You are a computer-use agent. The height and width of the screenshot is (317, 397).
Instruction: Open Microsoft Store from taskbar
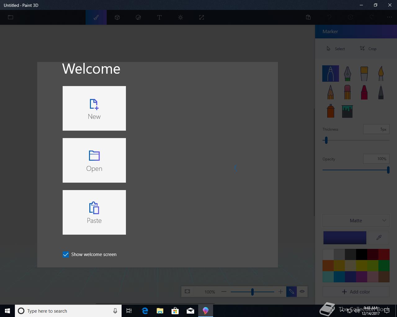click(x=175, y=311)
